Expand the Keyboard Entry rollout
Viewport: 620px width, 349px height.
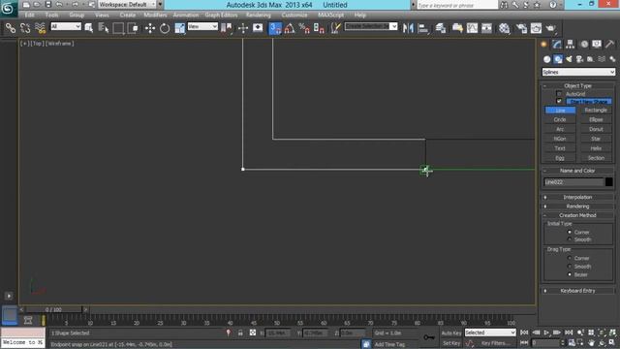[x=577, y=291]
